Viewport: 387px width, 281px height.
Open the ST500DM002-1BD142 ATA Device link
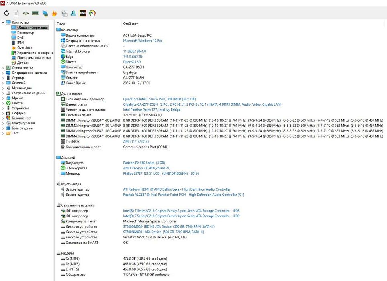click(169, 226)
